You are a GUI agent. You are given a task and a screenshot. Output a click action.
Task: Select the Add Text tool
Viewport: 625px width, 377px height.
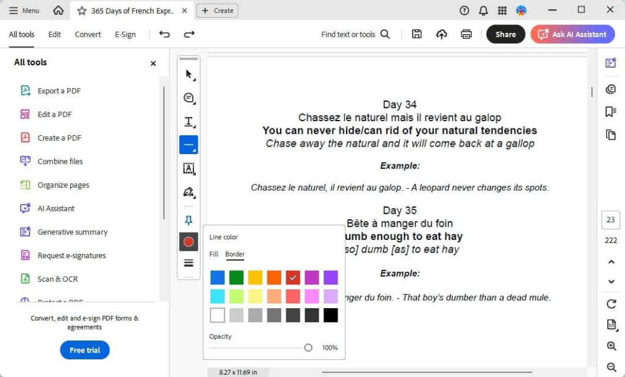click(x=189, y=121)
